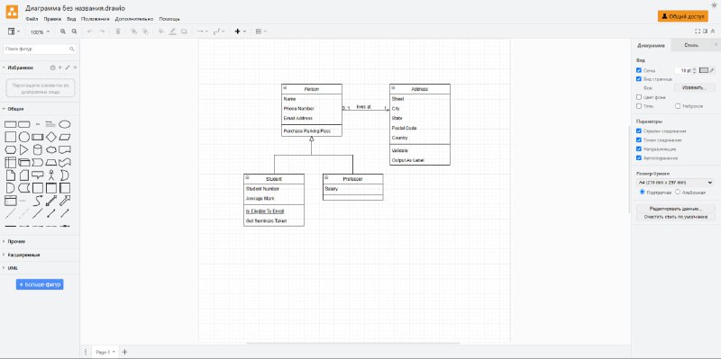Image resolution: width=721 pixels, height=359 pixels.
Task: Toggle the Автосохранение checkbox
Action: pyautogui.click(x=639, y=158)
